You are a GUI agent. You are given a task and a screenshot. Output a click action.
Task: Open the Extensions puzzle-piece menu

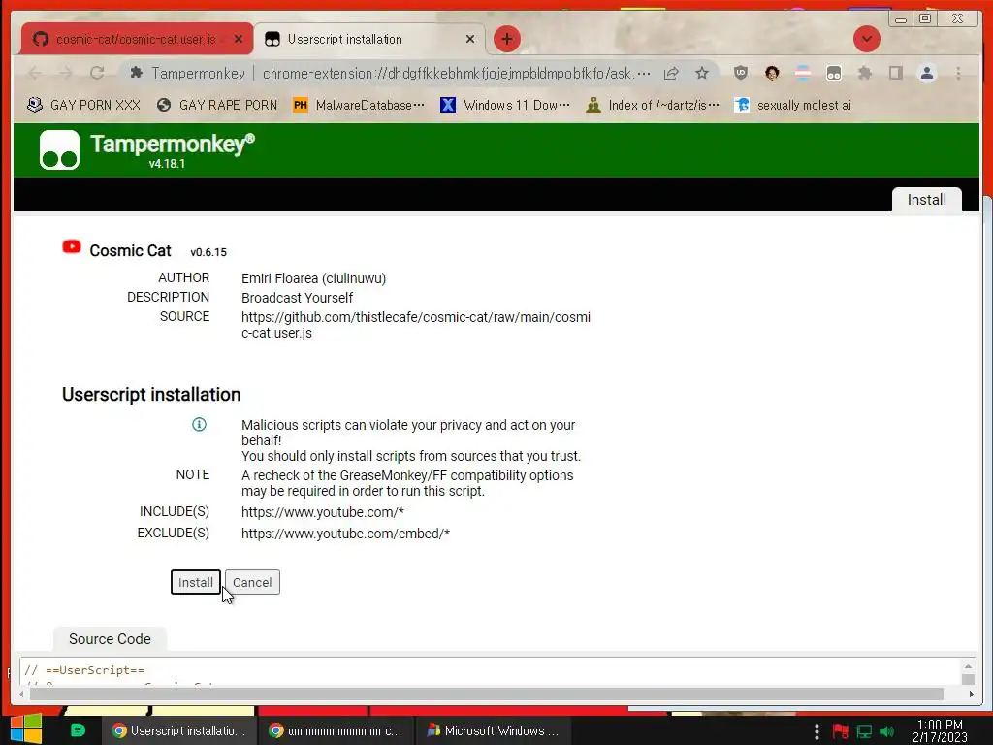pos(864,74)
